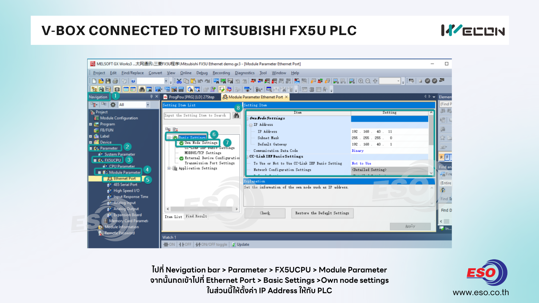The width and height of the screenshot is (539, 303).
Task: Switch to the Find Result tab
Action: point(196,216)
